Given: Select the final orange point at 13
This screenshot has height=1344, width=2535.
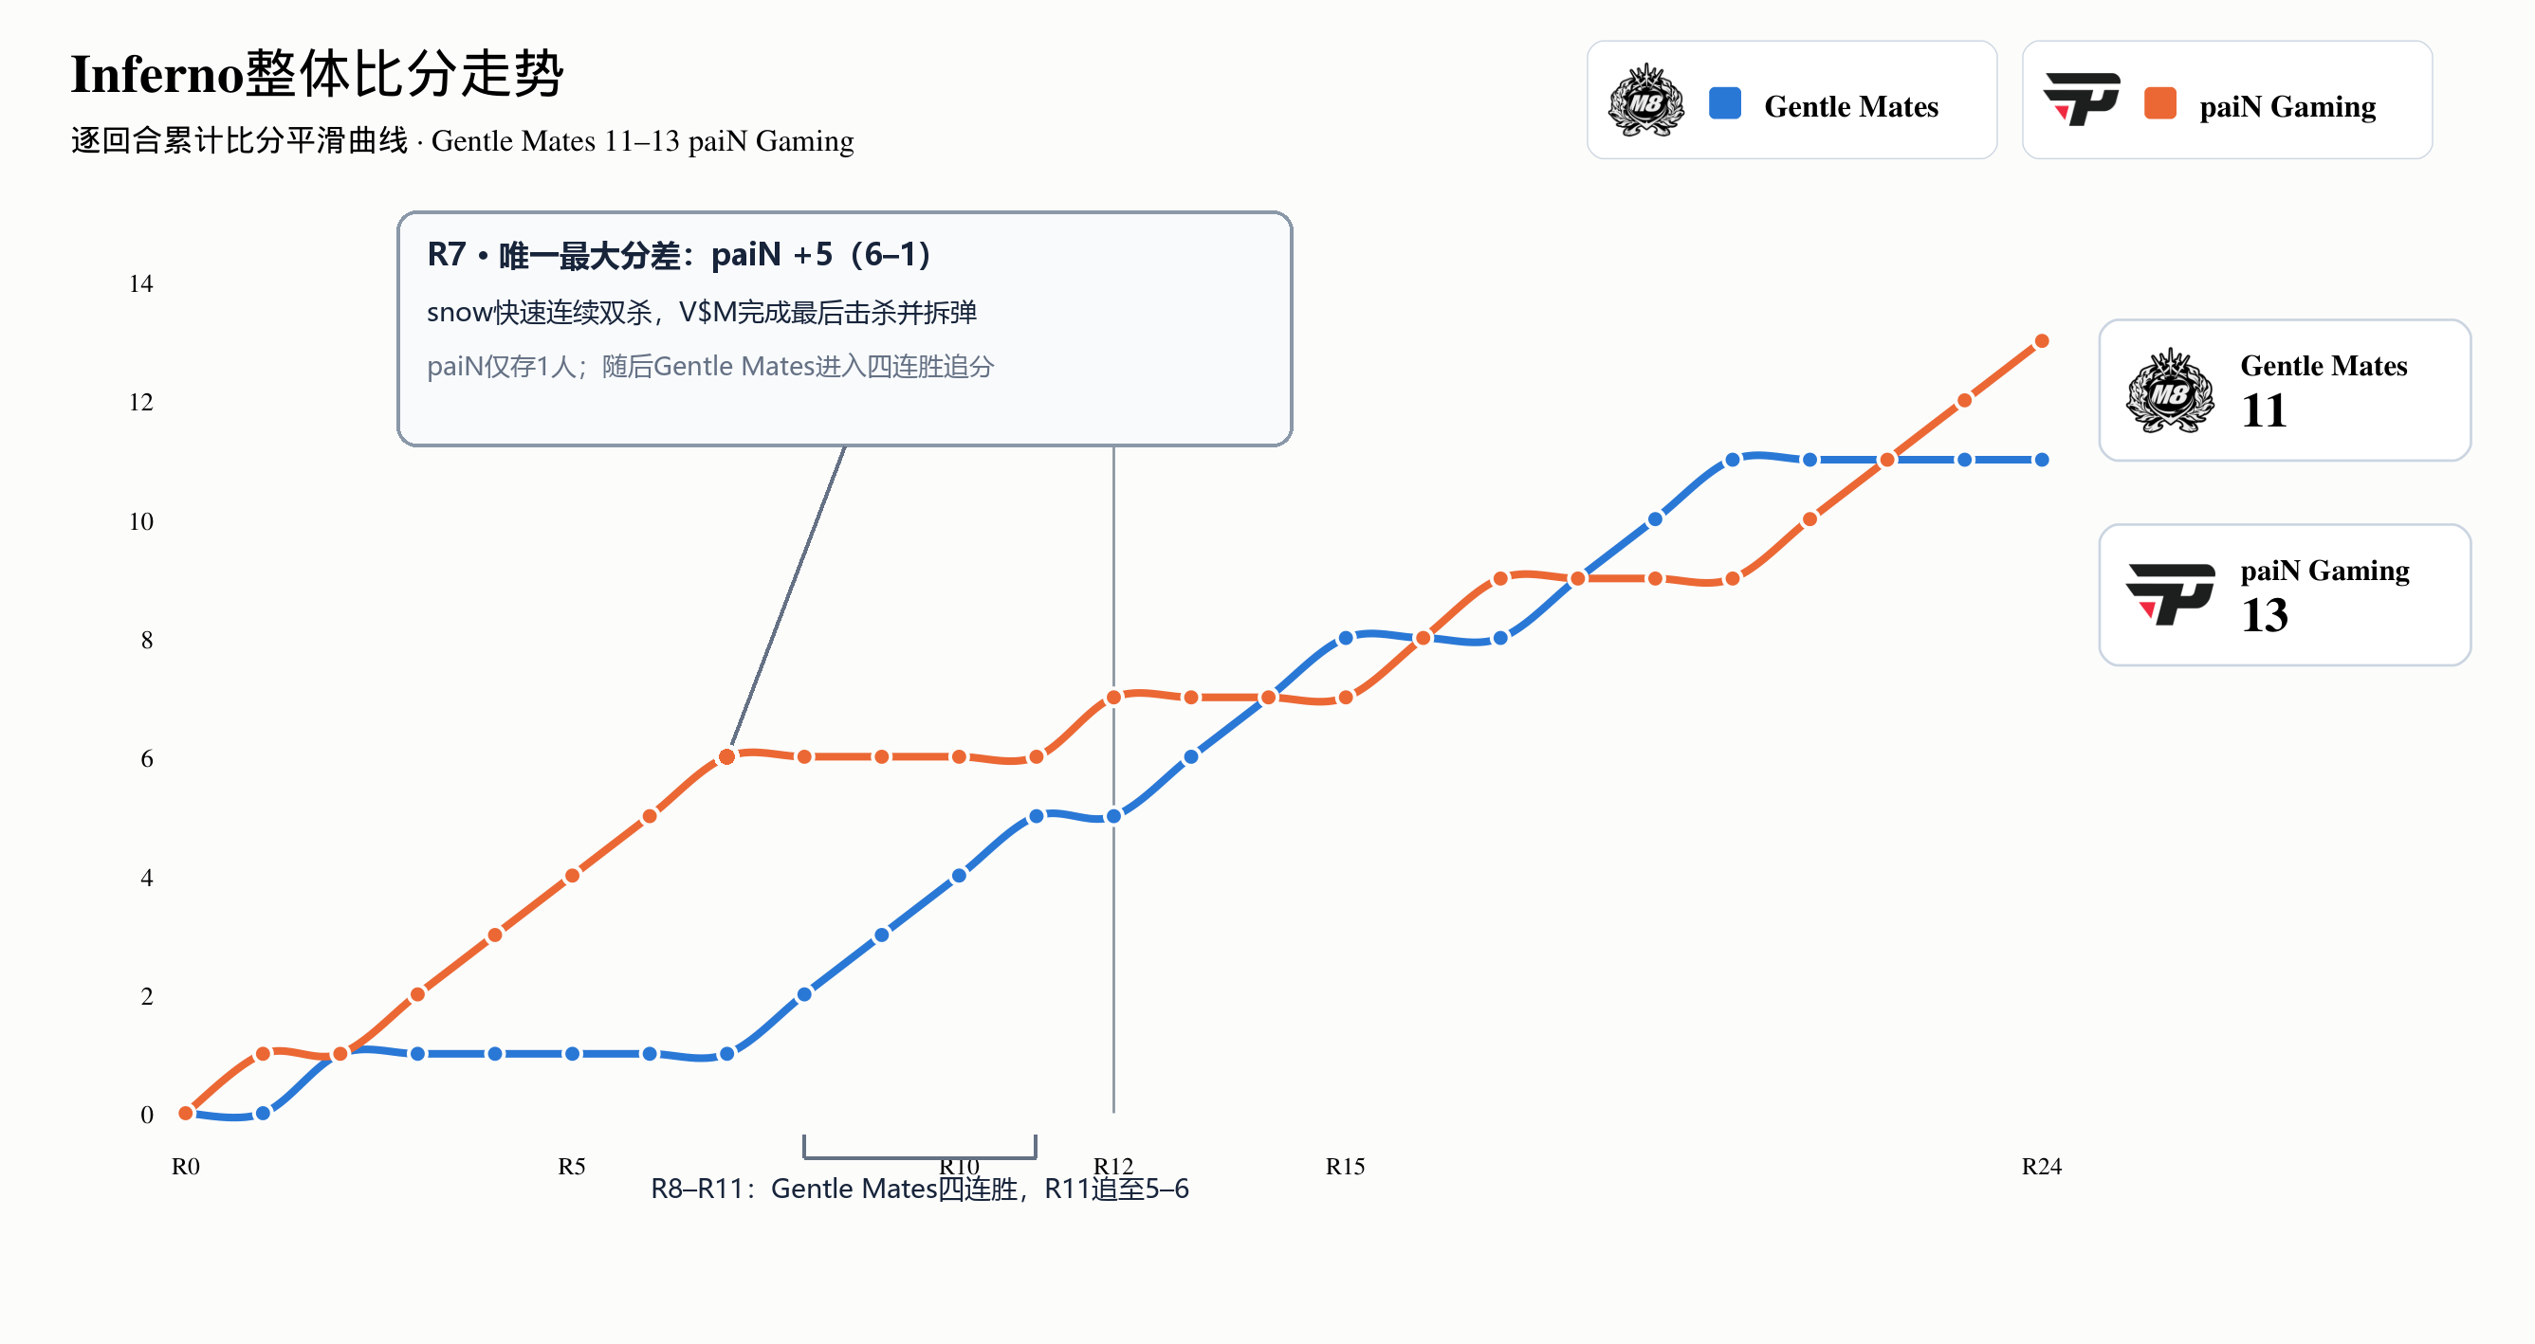Looking at the screenshot, I should tap(2042, 341).
